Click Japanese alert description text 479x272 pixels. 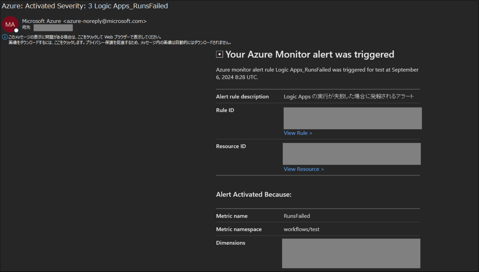[x=349, y=97]
